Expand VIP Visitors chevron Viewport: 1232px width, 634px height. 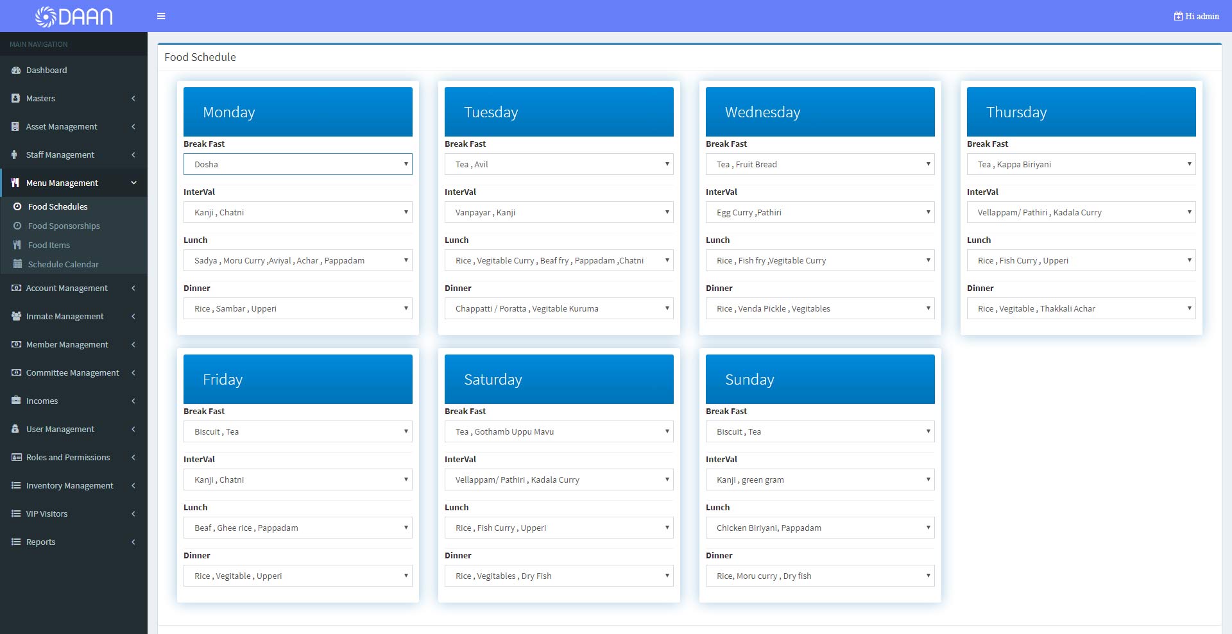[x=133, y=513]
